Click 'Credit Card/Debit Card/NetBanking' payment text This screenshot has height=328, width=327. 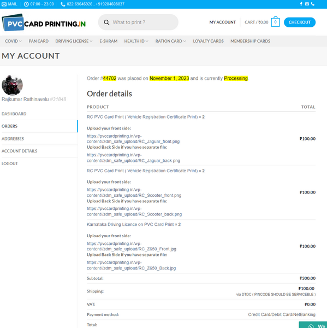click(282, 315)
